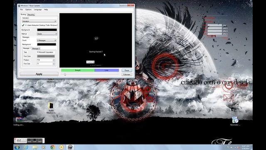Click the red circular power gadget
Screen dimensions: 266x150
[x=229, y=85]
